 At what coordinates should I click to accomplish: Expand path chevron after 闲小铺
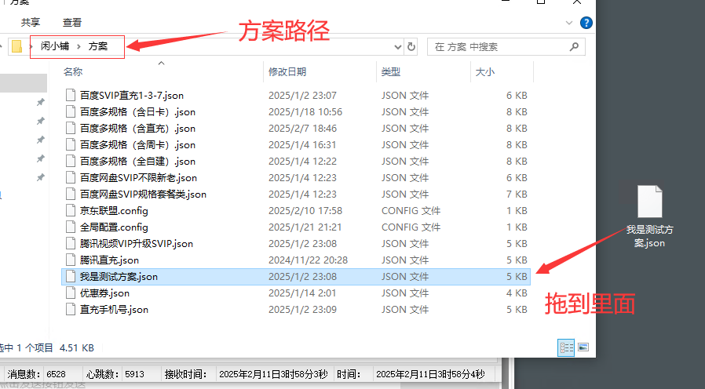[79, 46]
